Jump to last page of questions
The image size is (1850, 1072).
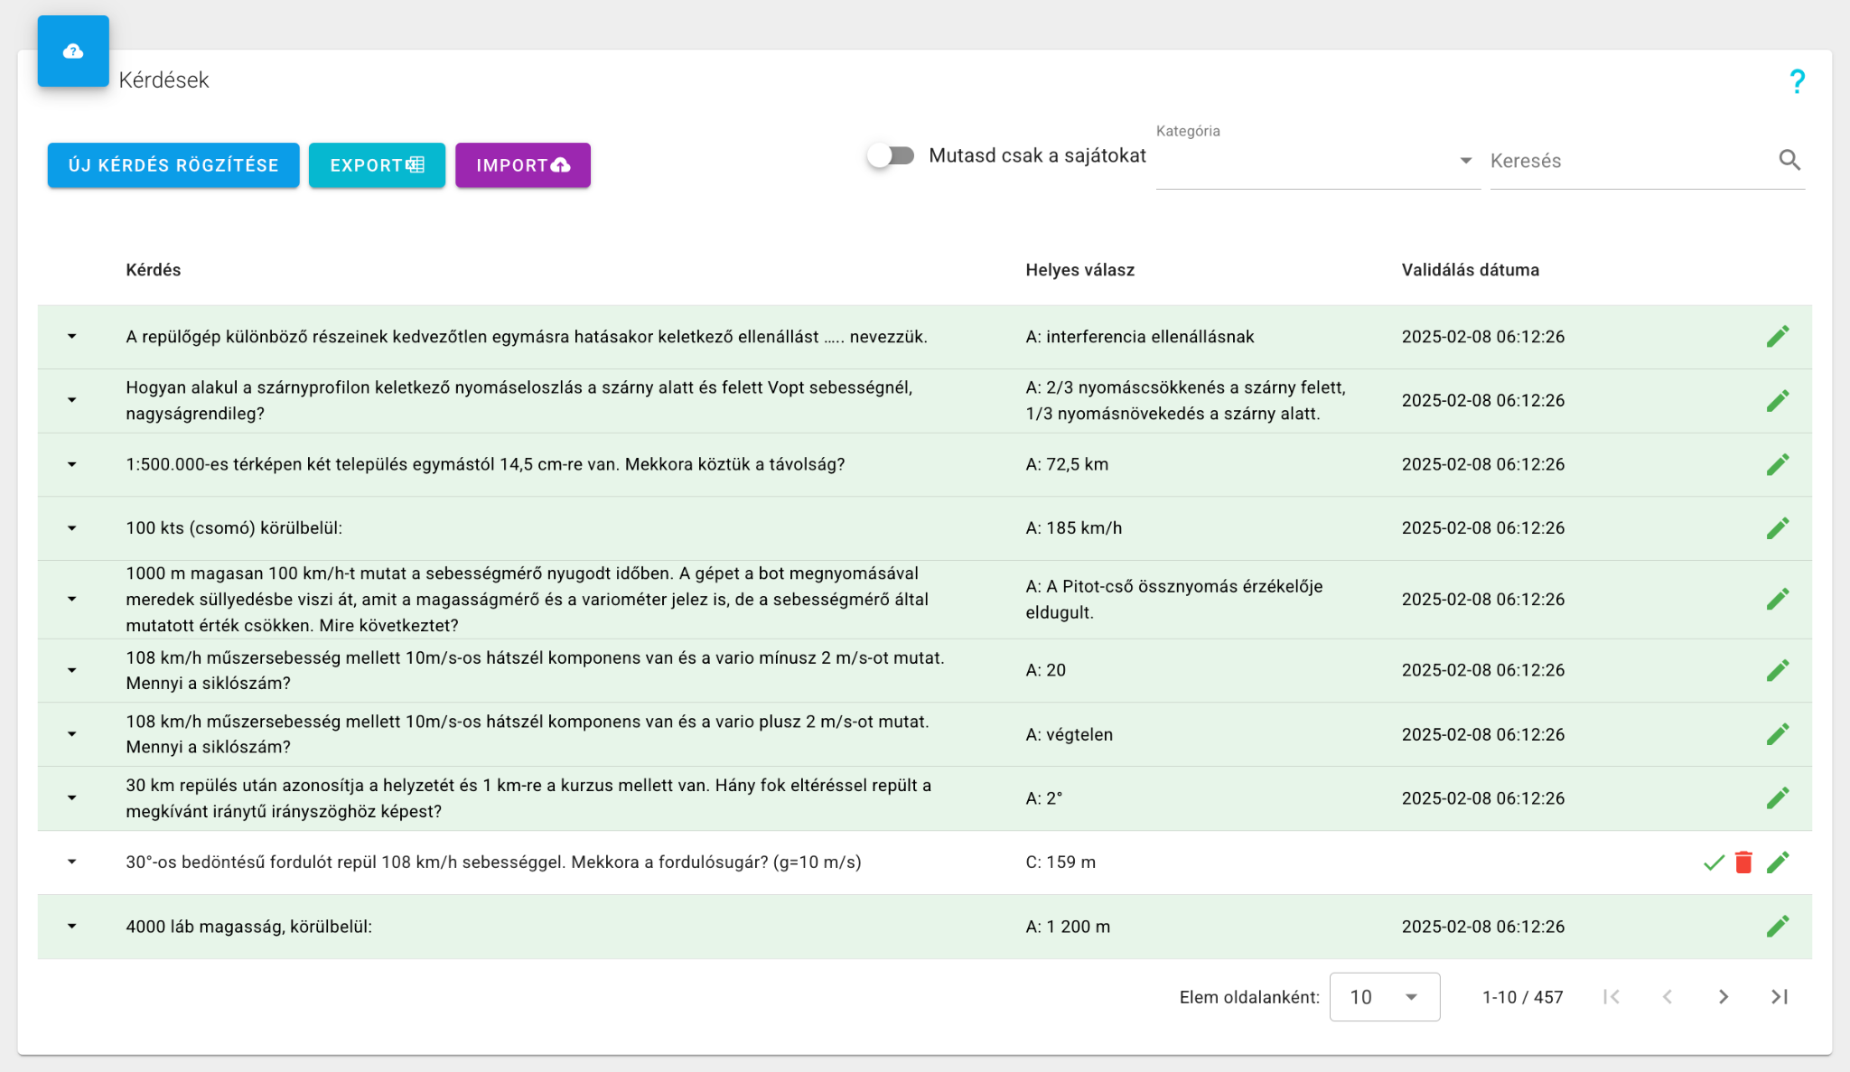pos(1779,997)
